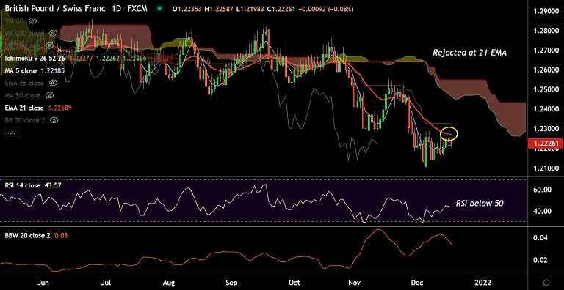Image resolution: width=564 pixels, height=290 pixels.
Task: Click the Oct label on the time axis
Action: click(x=294, y=282)
